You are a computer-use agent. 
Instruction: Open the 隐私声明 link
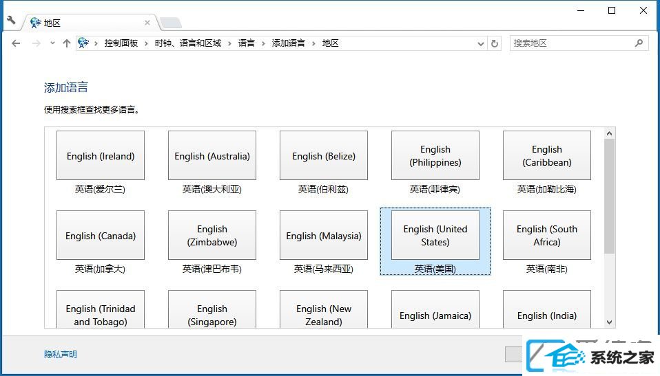[60, 354]
